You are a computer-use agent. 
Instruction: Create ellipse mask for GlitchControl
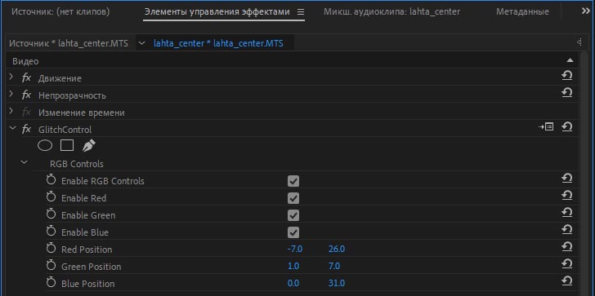tap(45, 145)
